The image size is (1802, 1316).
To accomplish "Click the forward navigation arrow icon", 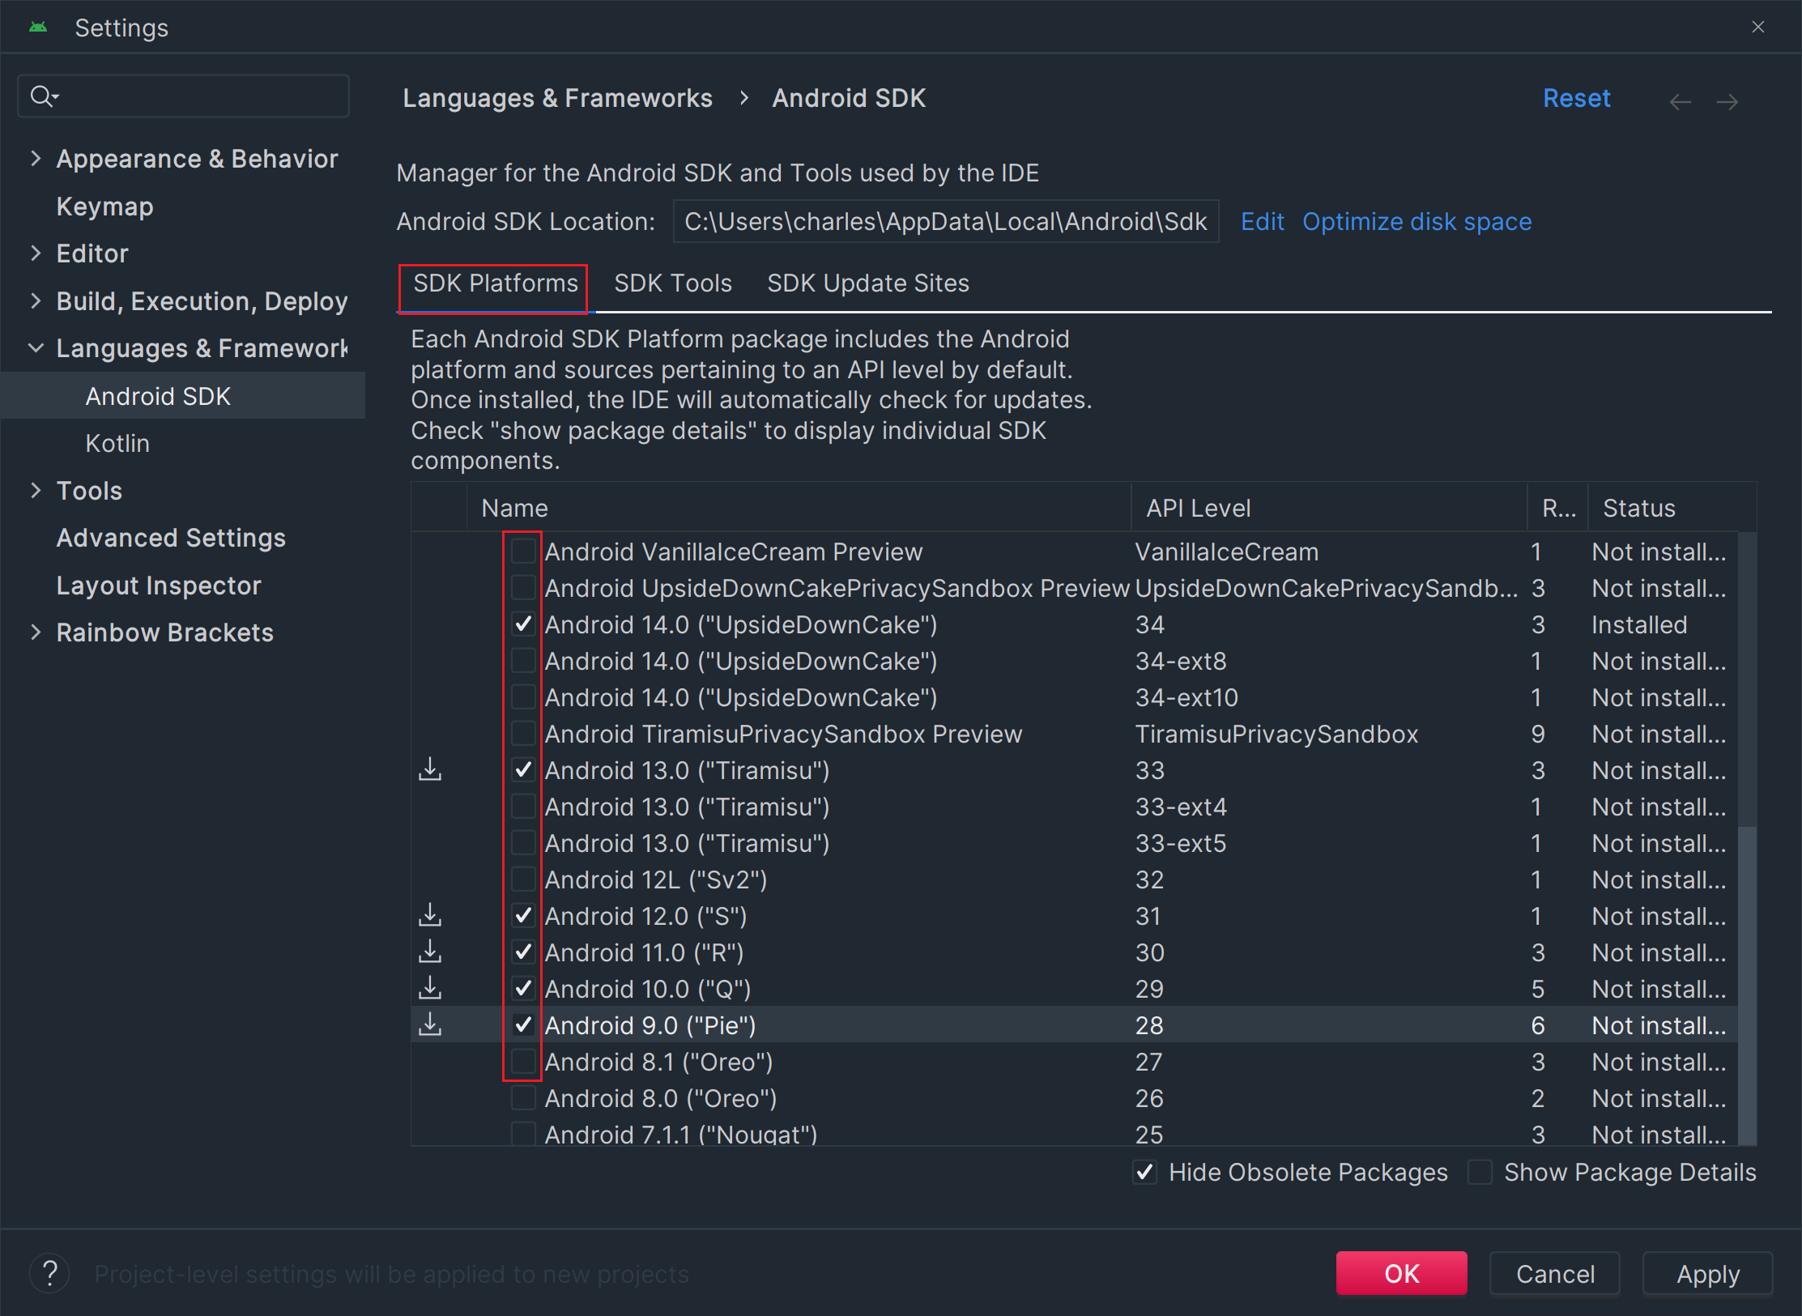I will (x=1727, y=101).
